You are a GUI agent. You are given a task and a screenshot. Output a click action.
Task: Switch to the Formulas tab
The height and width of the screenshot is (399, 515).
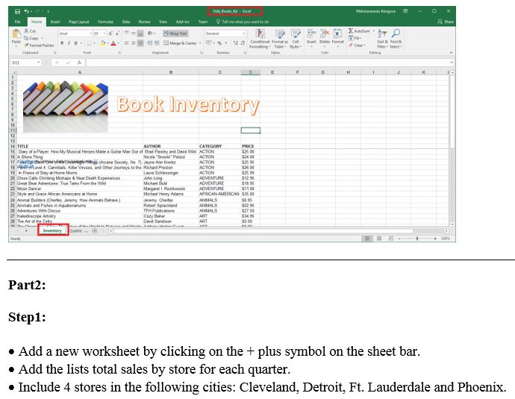click(106, 22)
